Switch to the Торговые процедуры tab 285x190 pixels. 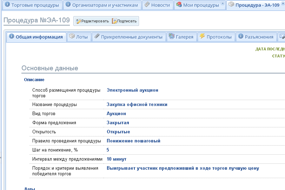coord(32,5)
